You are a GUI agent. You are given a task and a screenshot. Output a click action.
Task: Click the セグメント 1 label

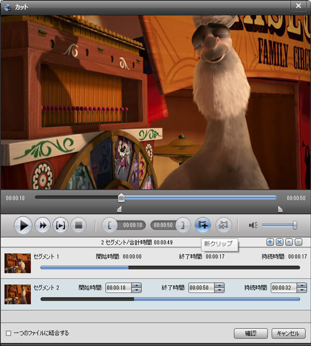(46, 256)
